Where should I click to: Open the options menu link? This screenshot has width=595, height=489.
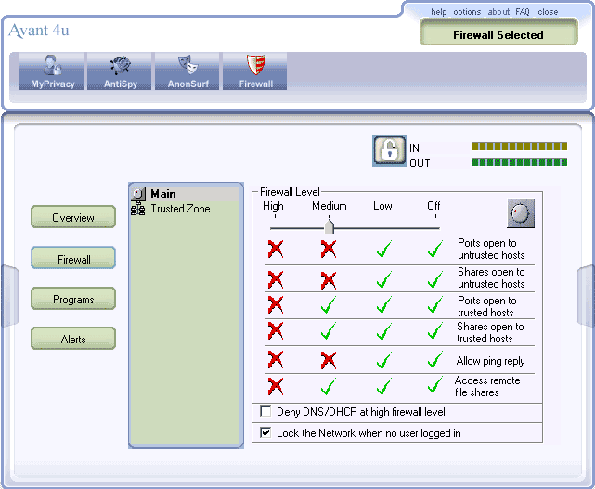point(467,12)
